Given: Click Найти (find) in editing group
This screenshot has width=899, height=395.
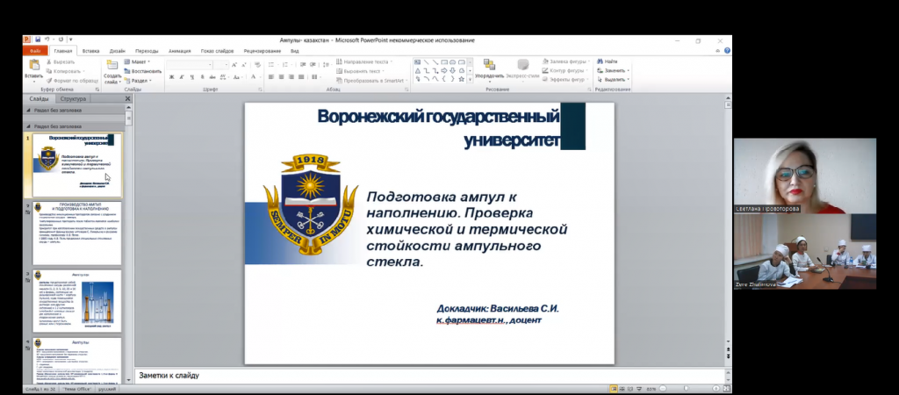Looking at the screenshot, I should click(608, 61).
